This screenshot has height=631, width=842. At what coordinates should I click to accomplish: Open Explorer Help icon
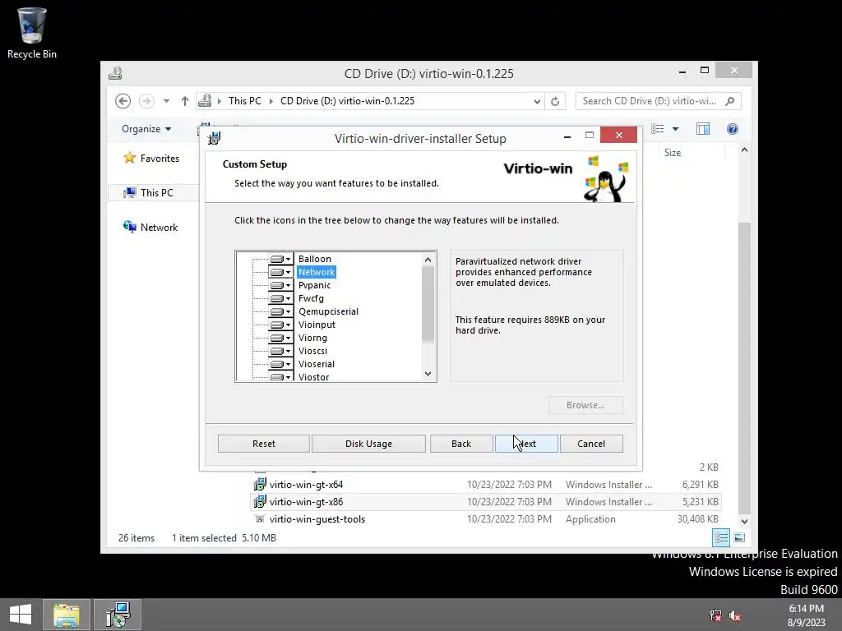(x=733, y=129)
